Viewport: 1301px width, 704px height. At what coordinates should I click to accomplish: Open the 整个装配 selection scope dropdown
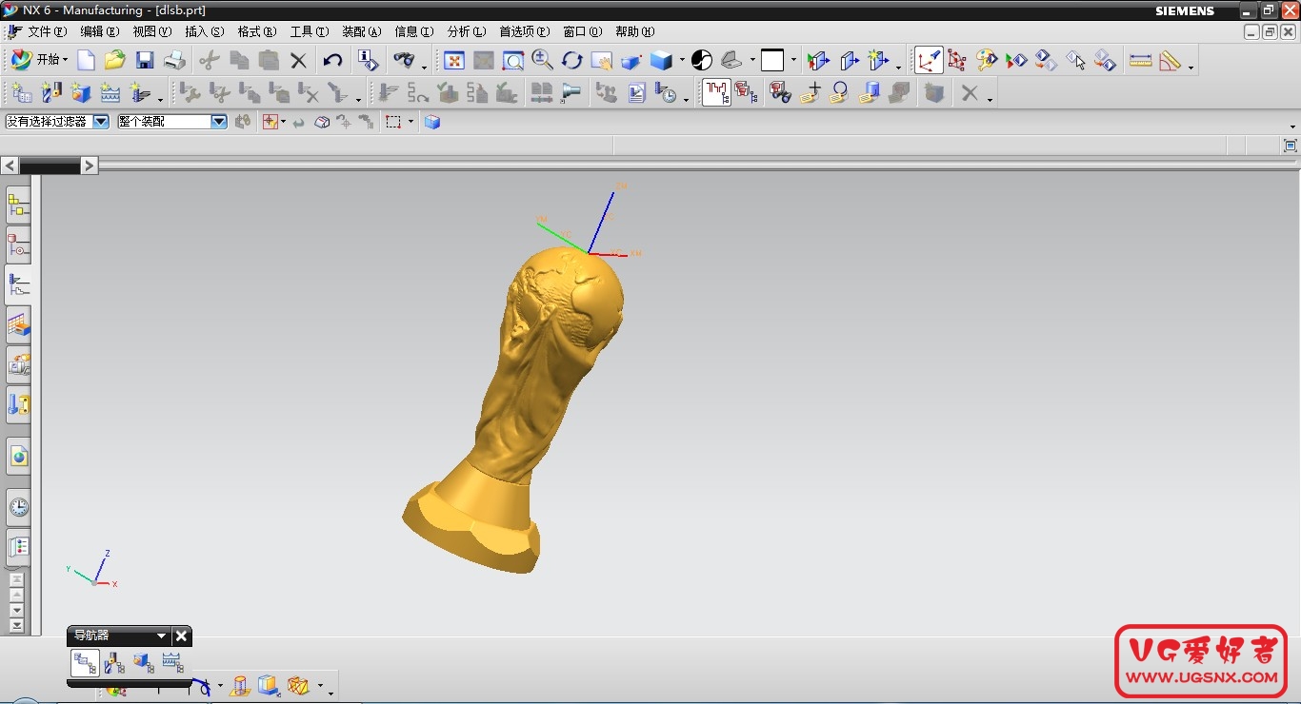[219, 122]
